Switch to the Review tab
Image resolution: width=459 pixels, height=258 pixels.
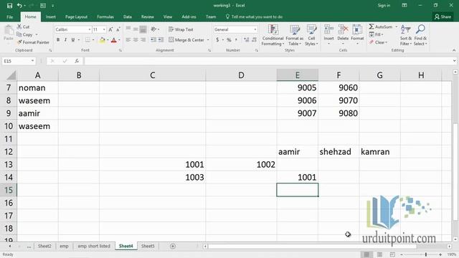click(148, 17)
